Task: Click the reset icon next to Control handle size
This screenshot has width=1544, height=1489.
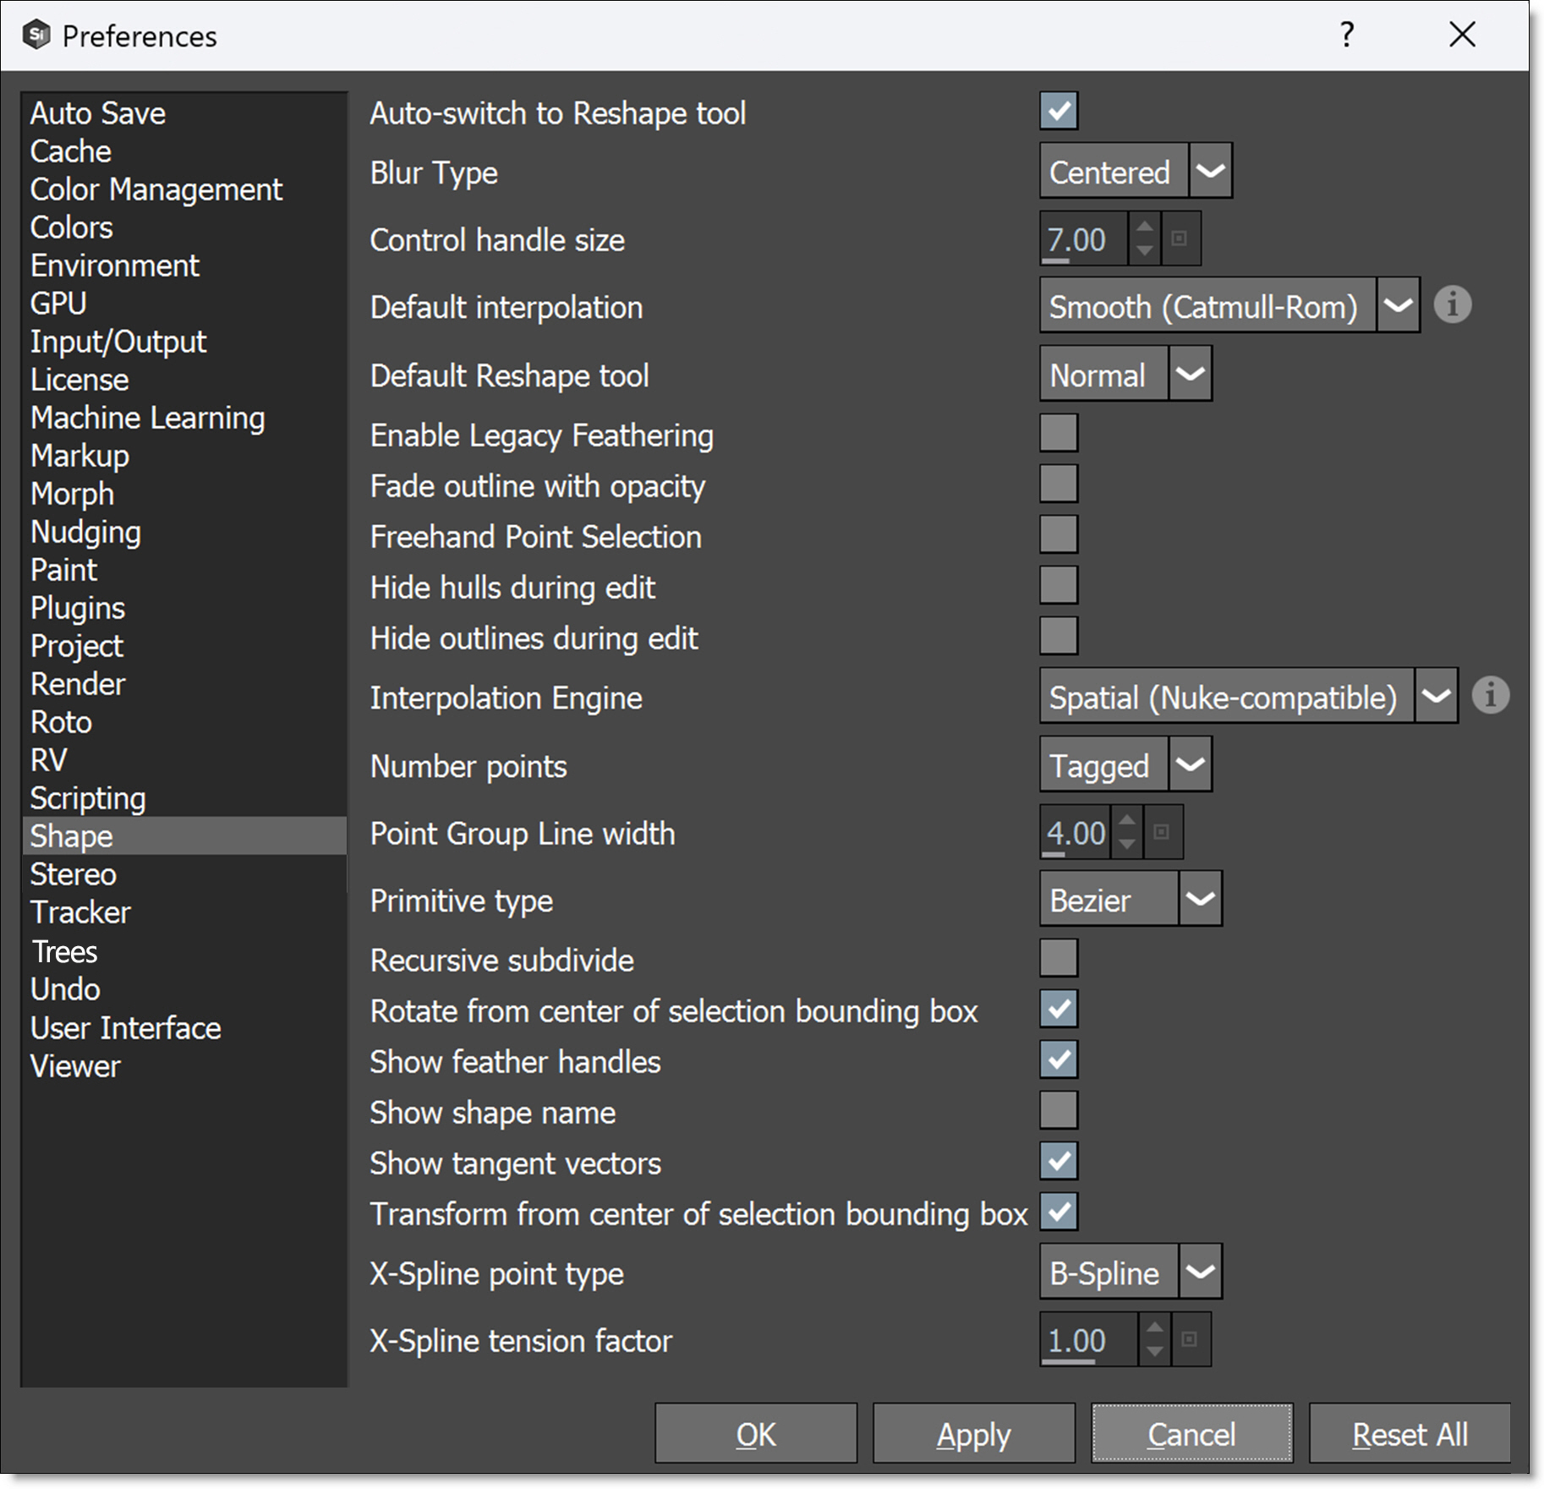Action: [x=1180, y=239]
